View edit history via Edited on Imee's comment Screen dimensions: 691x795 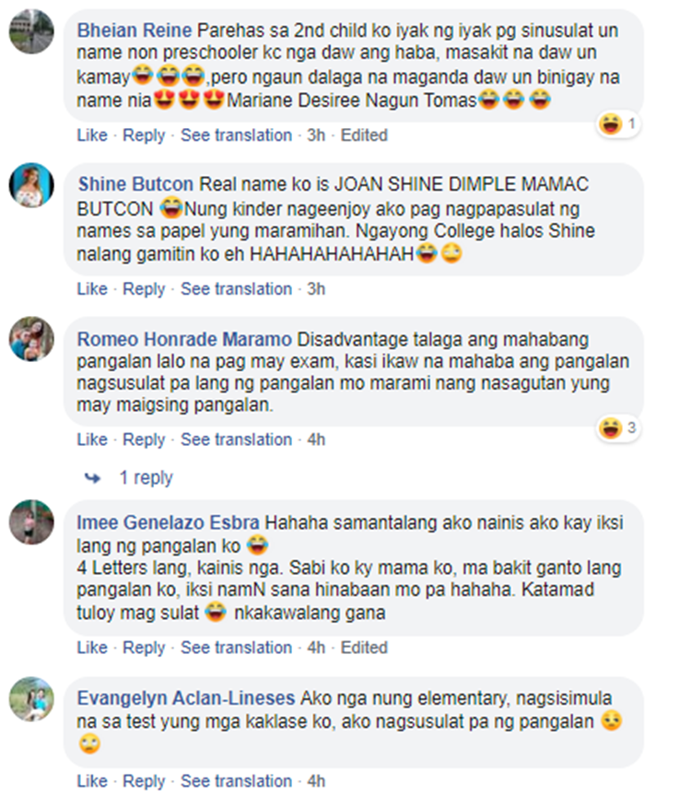(x=364, y=648)
